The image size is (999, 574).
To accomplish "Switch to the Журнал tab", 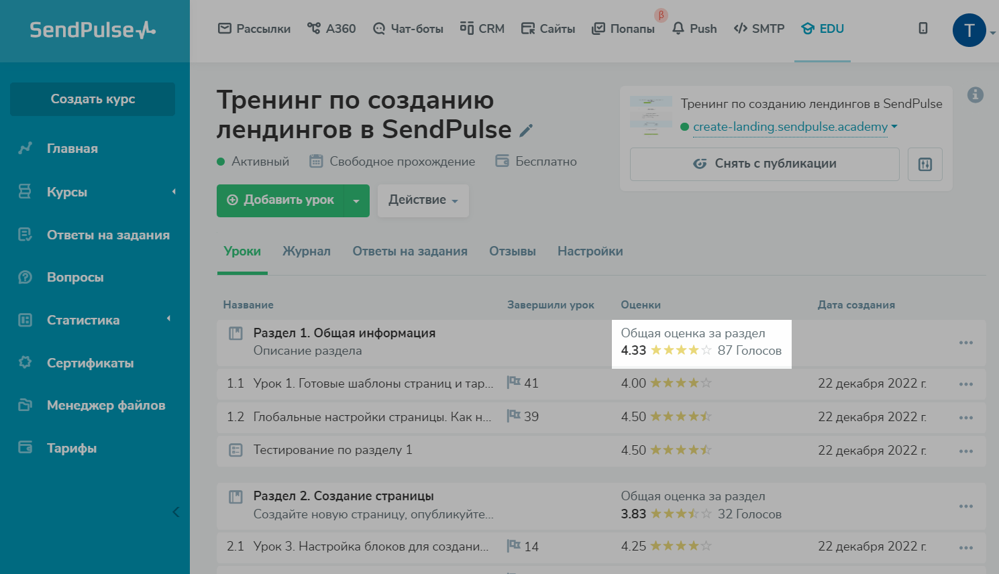I will coord(307,251).
